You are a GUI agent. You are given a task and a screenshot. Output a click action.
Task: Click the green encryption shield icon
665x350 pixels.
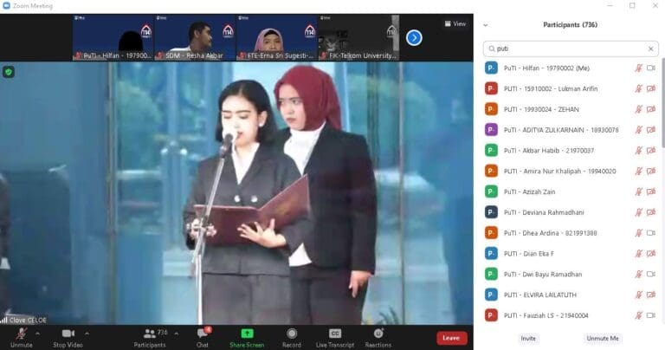pyautogui.click(x=9, y=72)
